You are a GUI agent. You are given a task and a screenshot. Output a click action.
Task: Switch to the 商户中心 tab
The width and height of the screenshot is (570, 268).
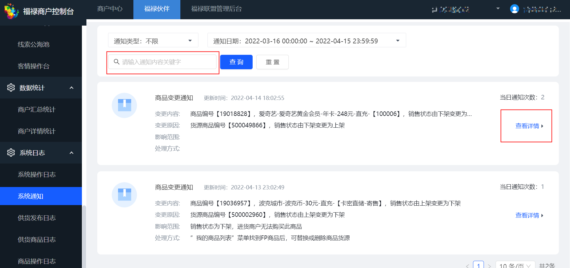(x=110, y=9)
